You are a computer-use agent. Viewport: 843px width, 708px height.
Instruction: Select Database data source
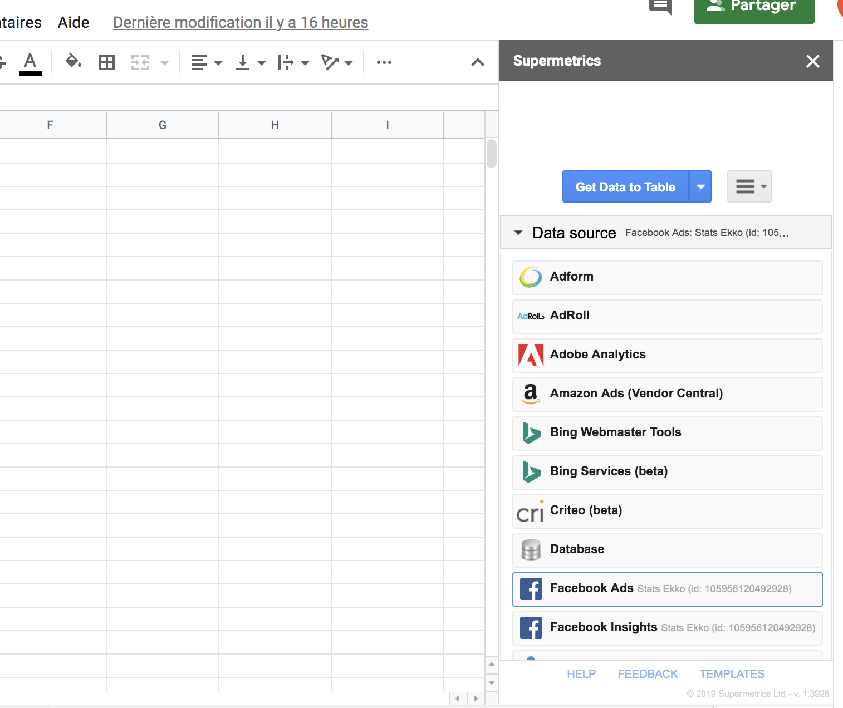[667, 550]
